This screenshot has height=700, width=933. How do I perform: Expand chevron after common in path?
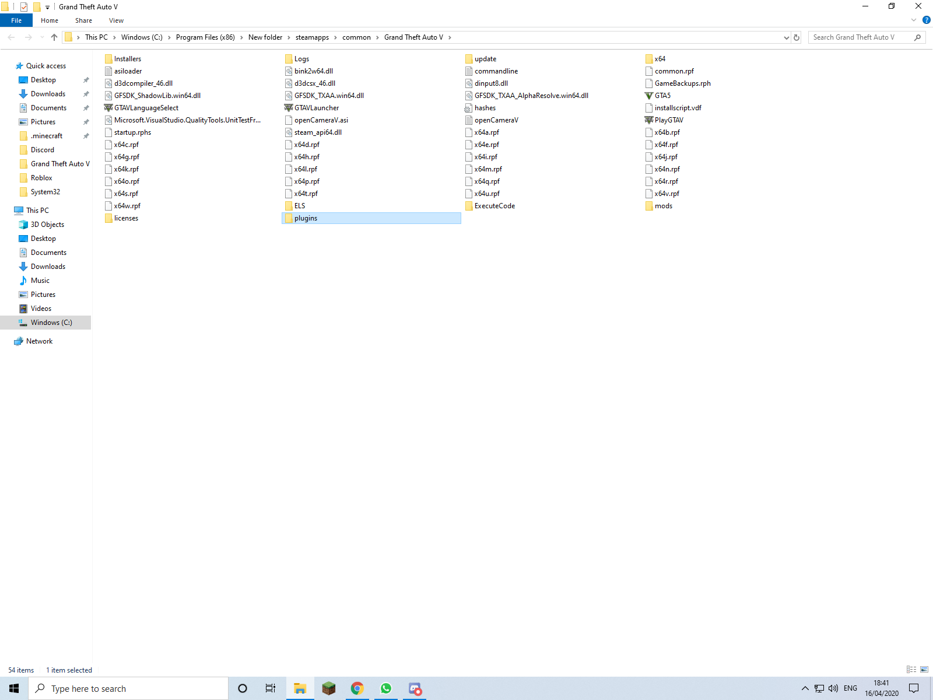(x=377, y=37)
